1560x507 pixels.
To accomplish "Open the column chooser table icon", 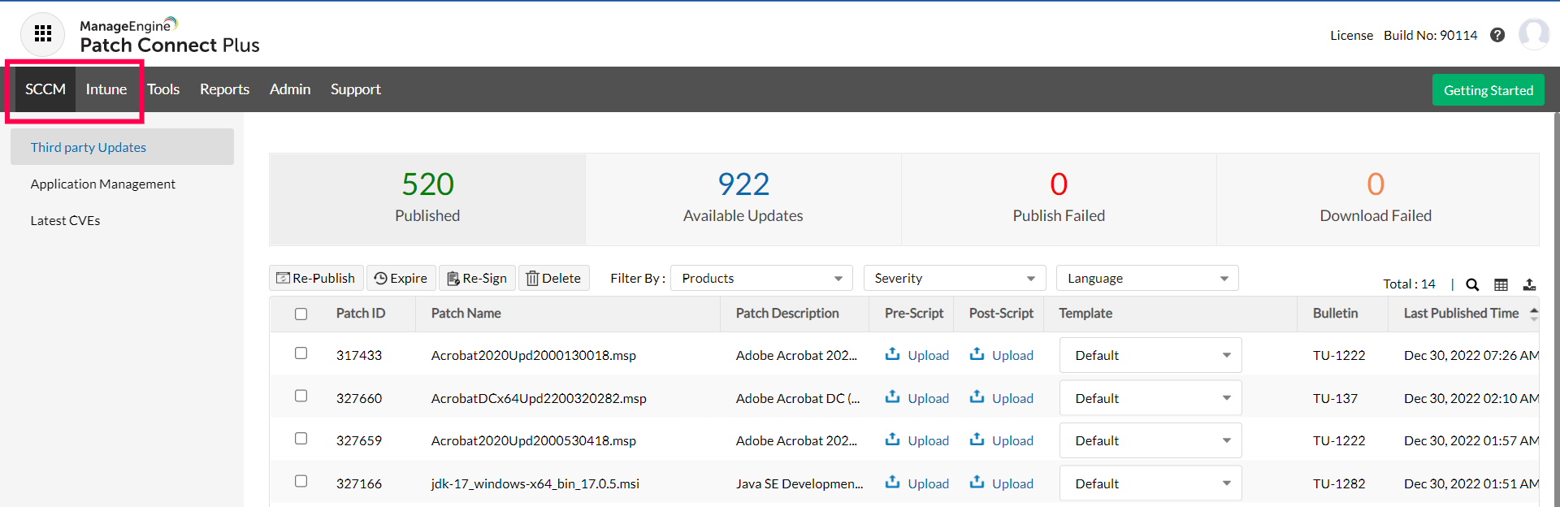I will pyautogui.click(x=1501, y=284).
